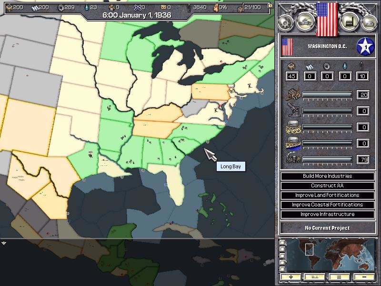Click the manpower soldier icon in top bar

(x=189, y=8)
